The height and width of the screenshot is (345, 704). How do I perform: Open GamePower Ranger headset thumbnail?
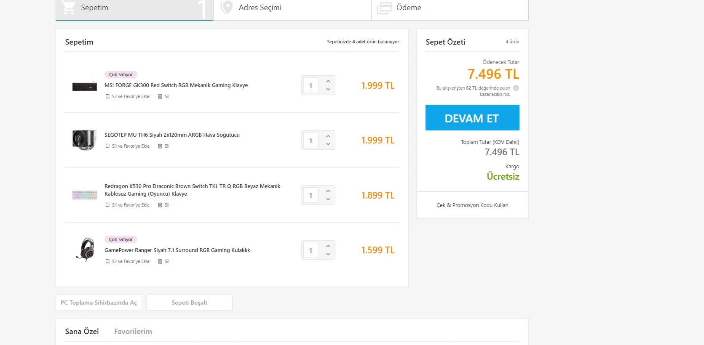(x=86, y=250)
